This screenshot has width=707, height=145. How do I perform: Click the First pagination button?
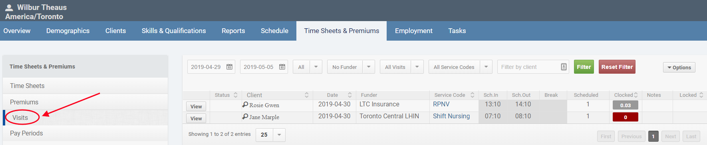pos(606,136)
